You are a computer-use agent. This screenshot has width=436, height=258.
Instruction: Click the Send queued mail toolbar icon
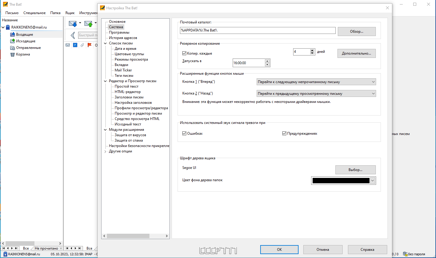(88, 23)
